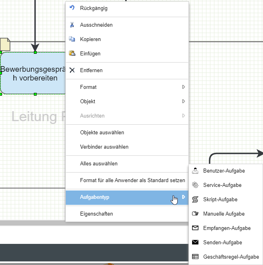Choose the Manuelle Aufgabe hand icon
Viewport: 263px width, 265px height.
coord(195,214)
